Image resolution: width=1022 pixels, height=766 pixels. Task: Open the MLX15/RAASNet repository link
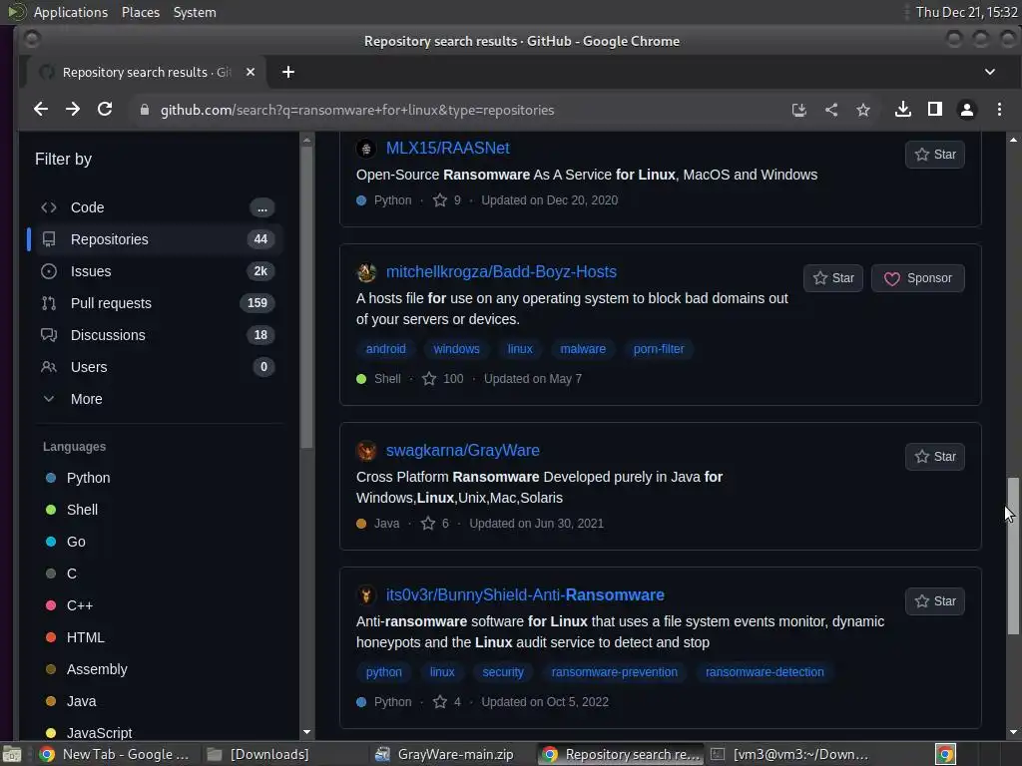point(448,148)
